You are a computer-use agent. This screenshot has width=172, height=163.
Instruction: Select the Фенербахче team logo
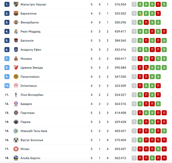16,23
